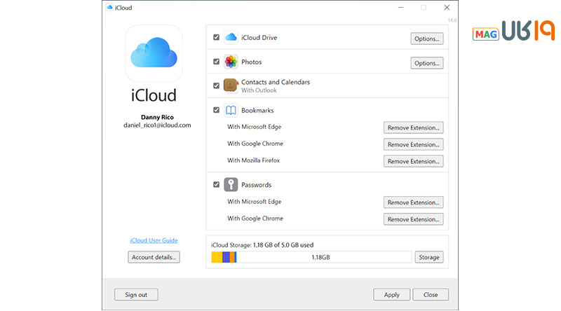Image resolution: width=561 pixels, height=311 pixels.
Task: Click the Bookmarks open-book icon
Action: click(x=231, y=111)
